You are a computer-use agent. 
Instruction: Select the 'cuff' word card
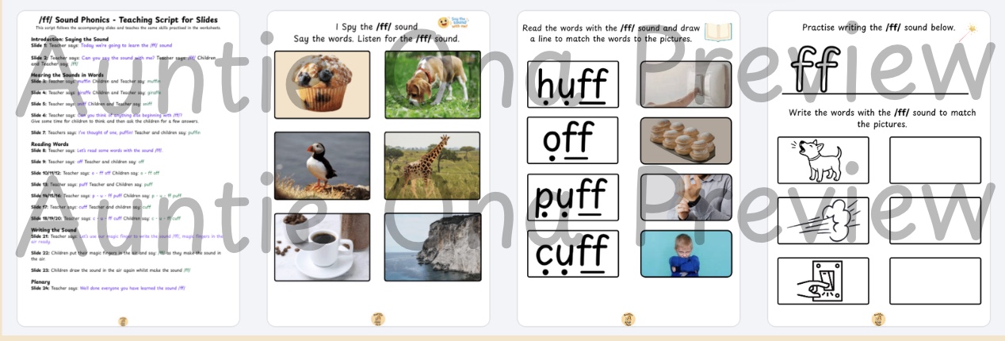(572, 254)
